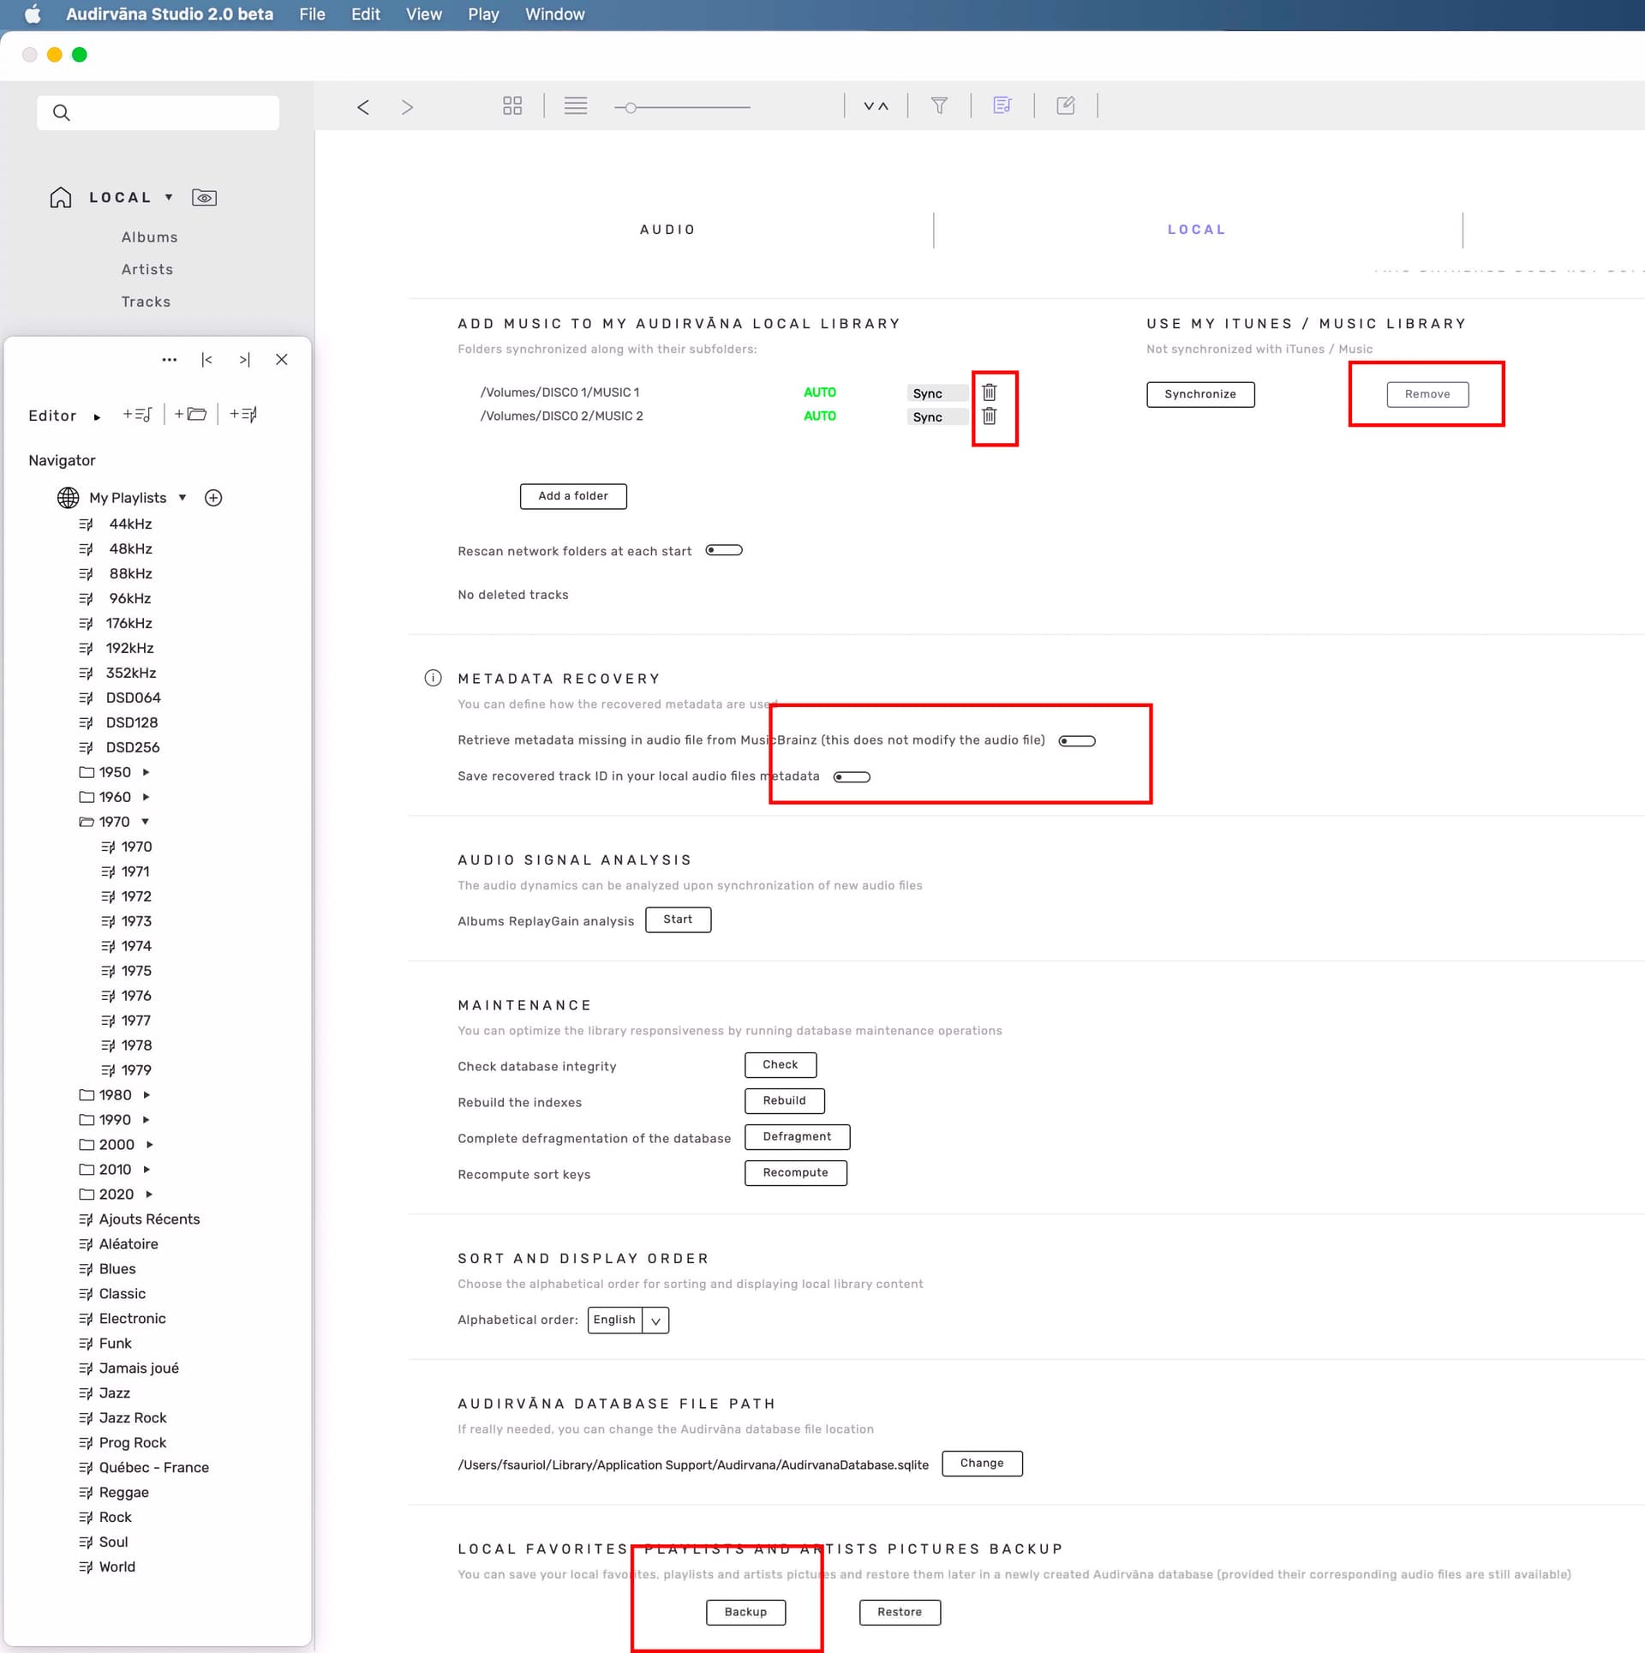Select the 1975 playlist
This screenshot has height=1653, width=1645.
coord(136,971)
